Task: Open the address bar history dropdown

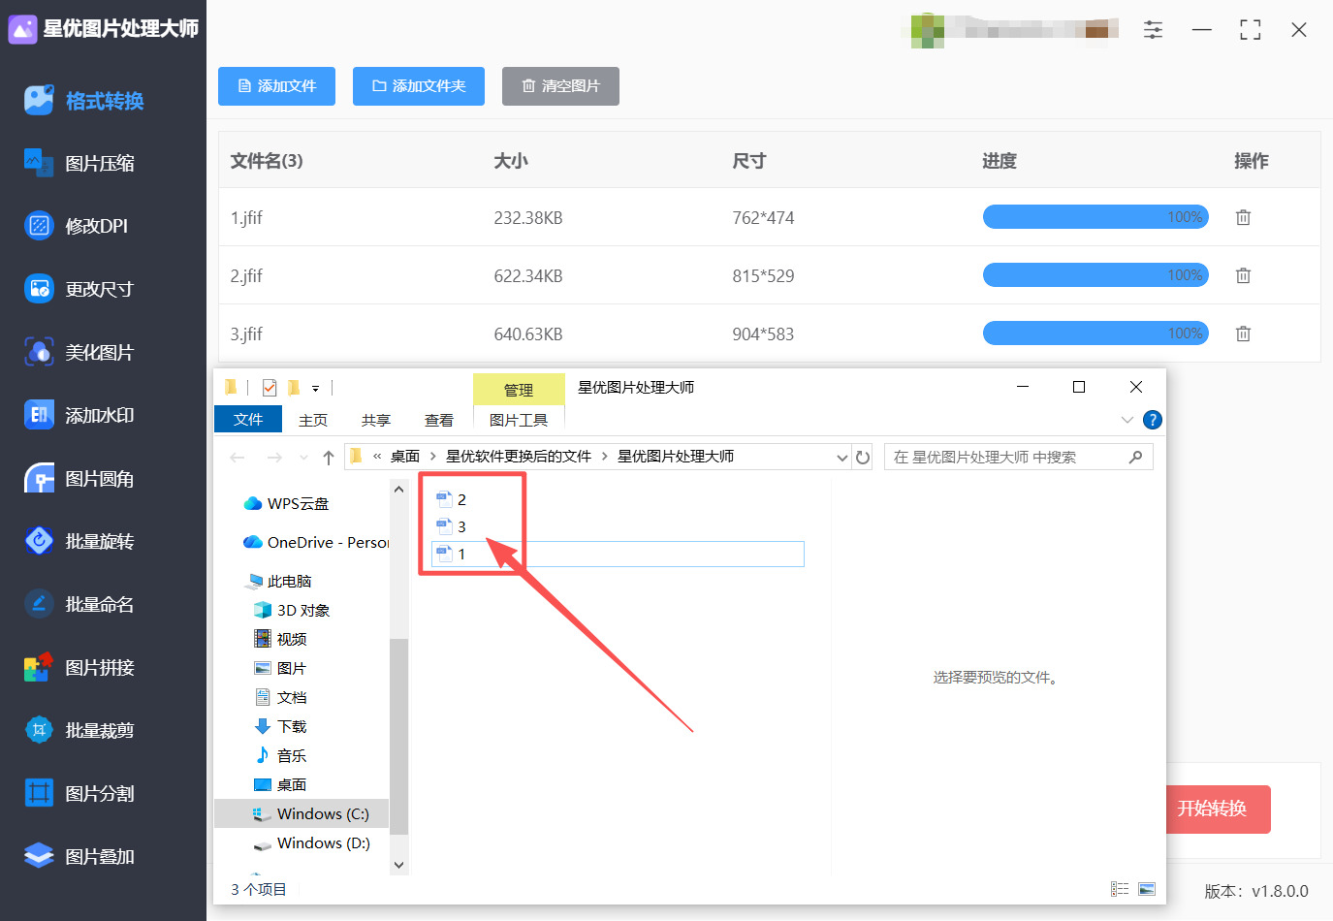Action: pyautogui.click(x=841, y=457)
